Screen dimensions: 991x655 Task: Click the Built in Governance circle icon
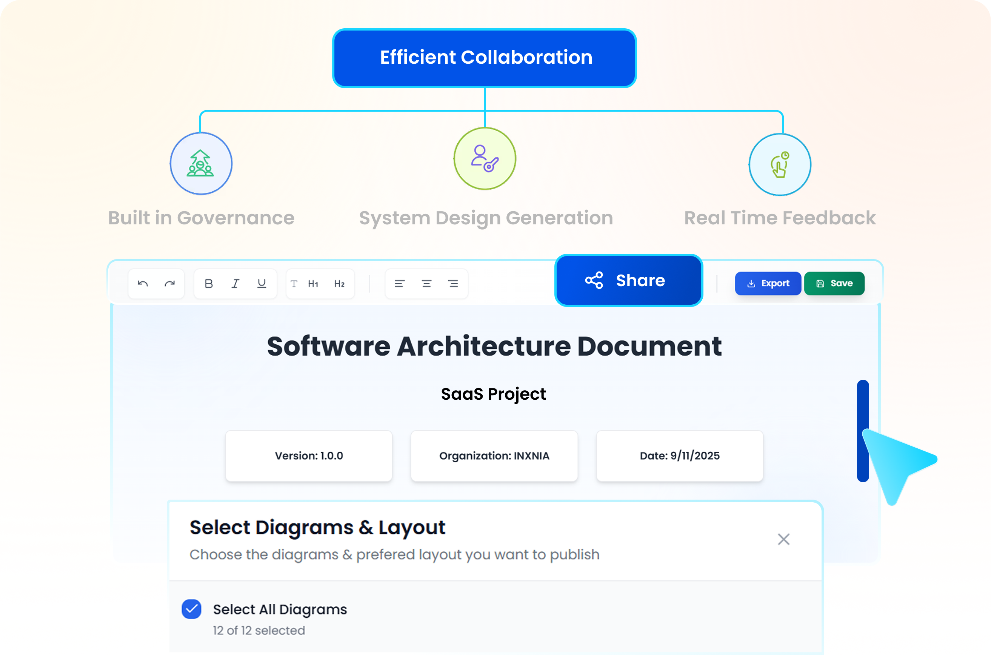[201, 163]
